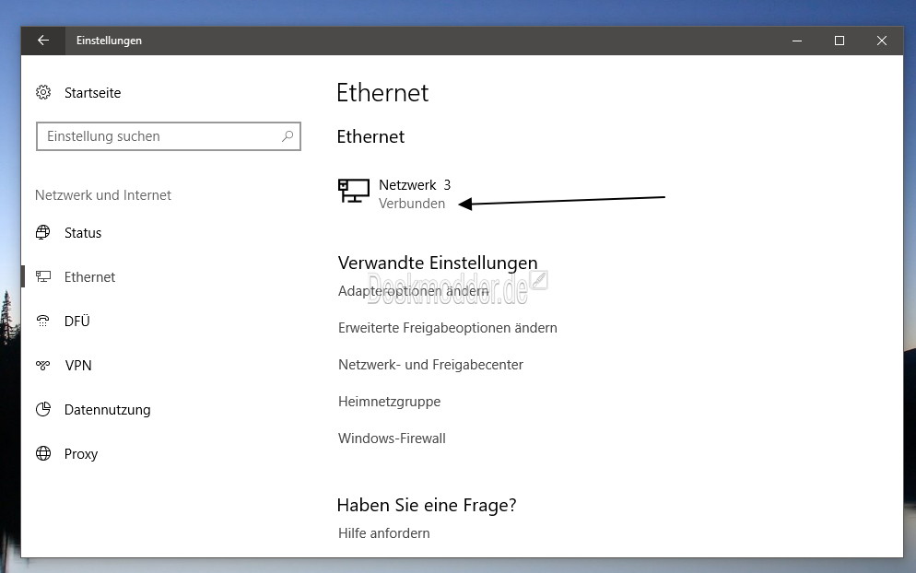Click the Startseite gear icon
Viewport: 916px width, 573px height.
(43, 92)
